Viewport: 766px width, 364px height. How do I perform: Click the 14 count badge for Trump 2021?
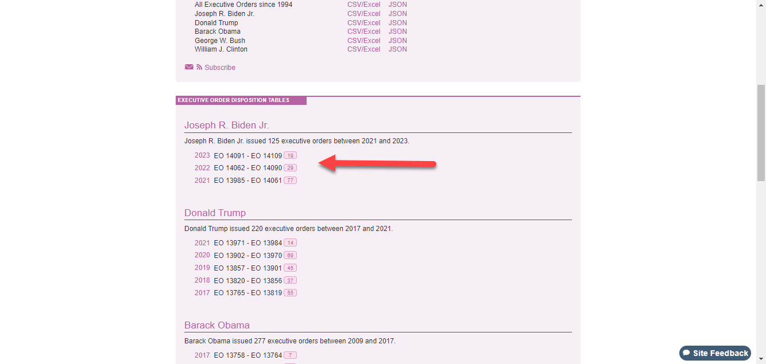(290, 243)
